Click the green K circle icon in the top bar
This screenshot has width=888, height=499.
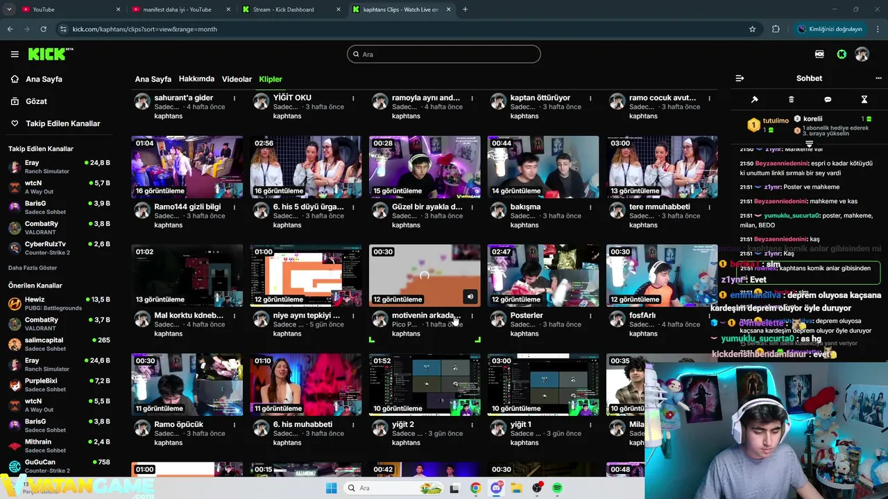click(x=842, y=54)
